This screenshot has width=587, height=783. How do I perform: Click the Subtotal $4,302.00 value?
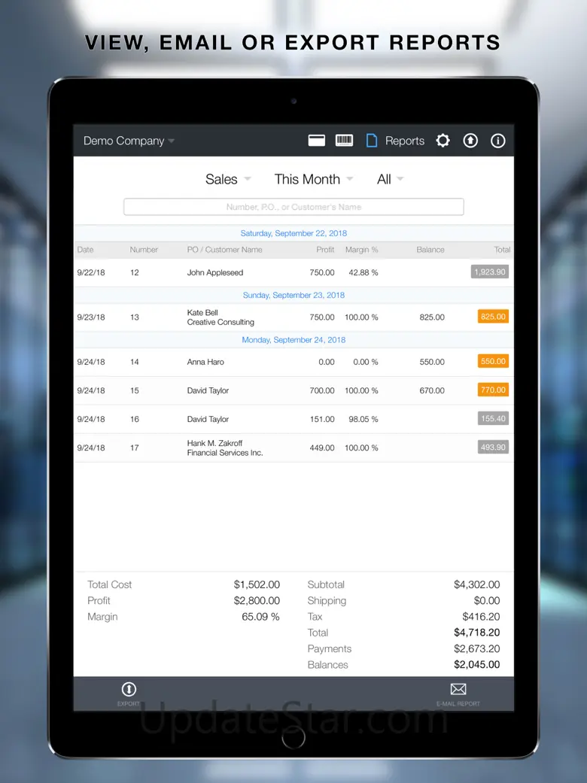(476, 584)
